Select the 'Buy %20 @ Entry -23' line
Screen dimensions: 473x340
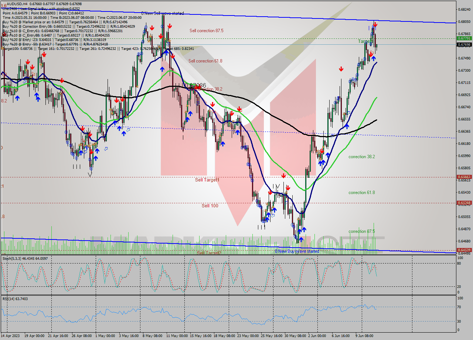coord(54,40)
